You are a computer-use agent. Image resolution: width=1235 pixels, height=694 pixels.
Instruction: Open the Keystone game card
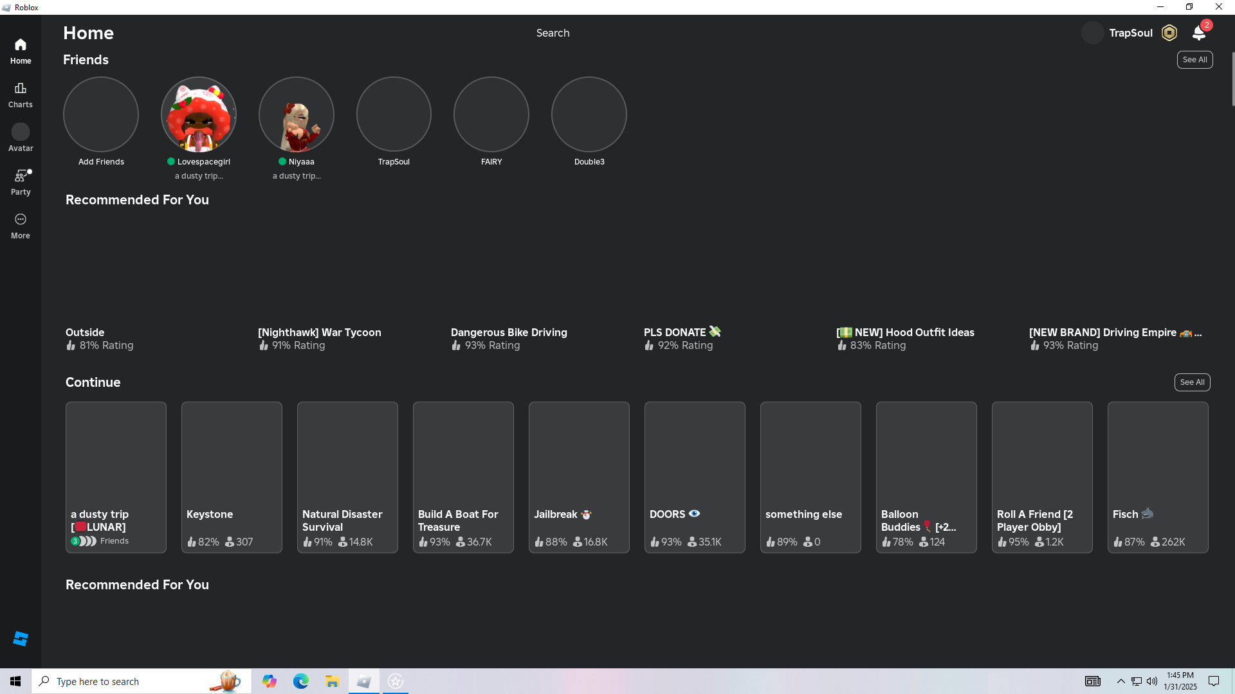(x=232, y=477)
